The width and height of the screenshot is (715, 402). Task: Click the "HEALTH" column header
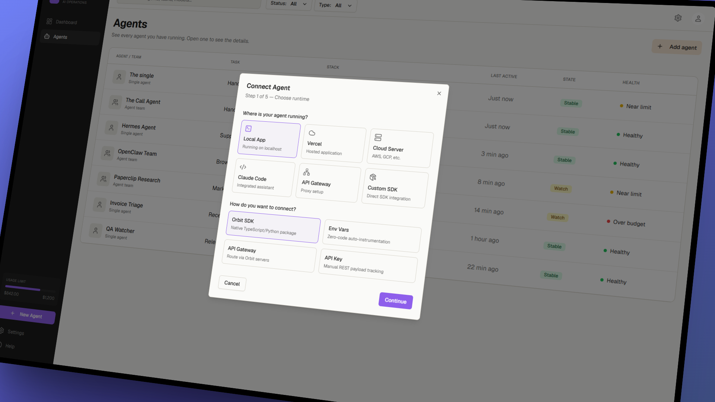click(631, 83)
